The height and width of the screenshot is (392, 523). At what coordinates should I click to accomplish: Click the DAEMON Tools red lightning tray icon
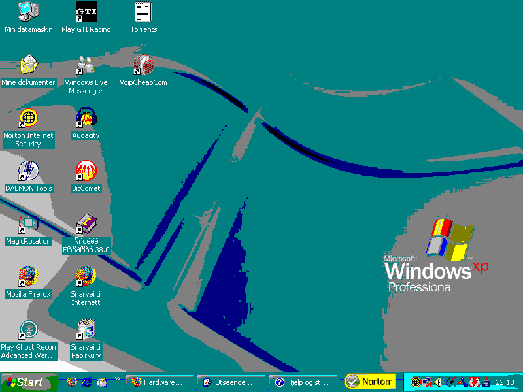pos(475,382)
